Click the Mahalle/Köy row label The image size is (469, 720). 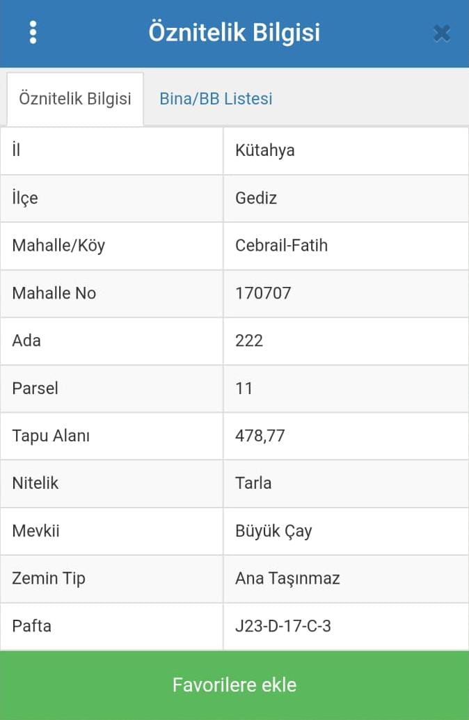(x=58, y=246)
